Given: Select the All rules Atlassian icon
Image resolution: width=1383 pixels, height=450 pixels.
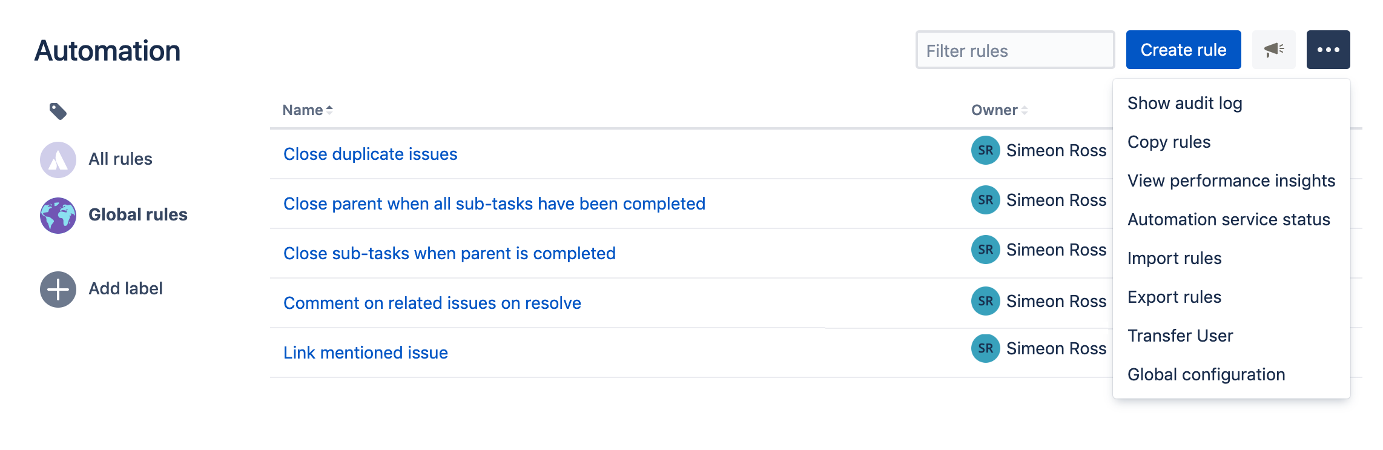Looking at the screenshot, I should click(x=58, y=159).
